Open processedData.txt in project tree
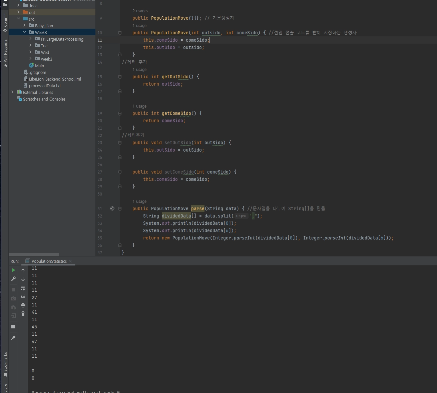The height and width of the screenshot is (393, 437). pos(45,86)
